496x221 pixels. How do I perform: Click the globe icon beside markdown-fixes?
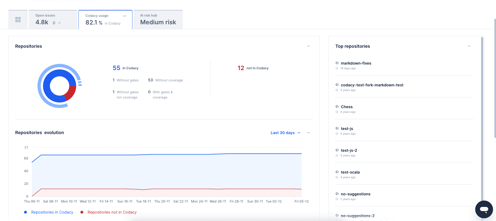point(337,63)
